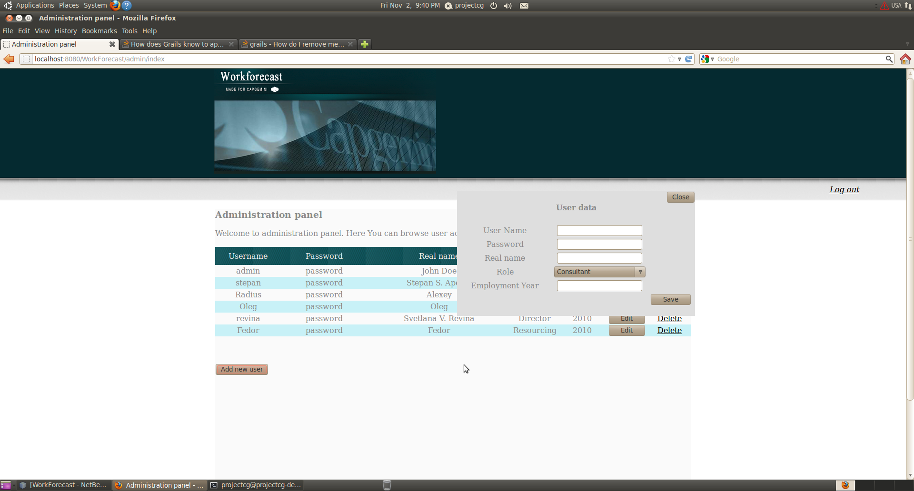Screen dimensions: 914x491
Task: Close the 'How does Grails know' tab
Action: 231,44
